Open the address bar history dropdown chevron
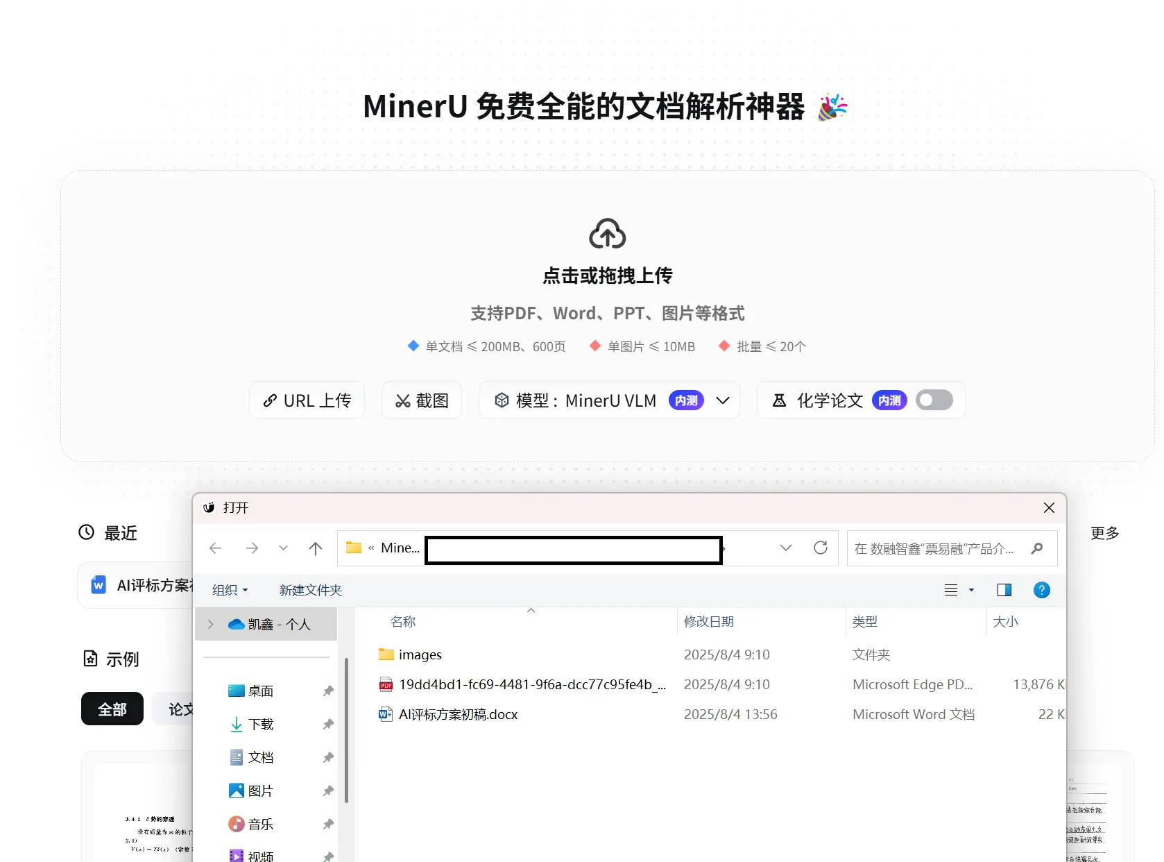1164x862 pixels. 785,548
